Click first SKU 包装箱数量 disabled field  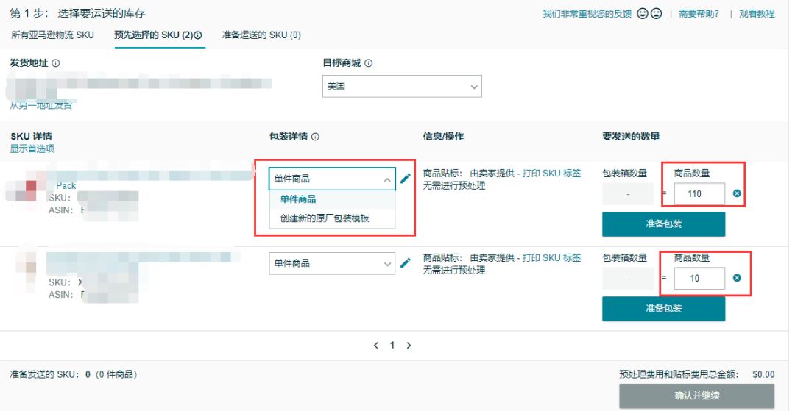pyautogui.click(x=628, y=194)
